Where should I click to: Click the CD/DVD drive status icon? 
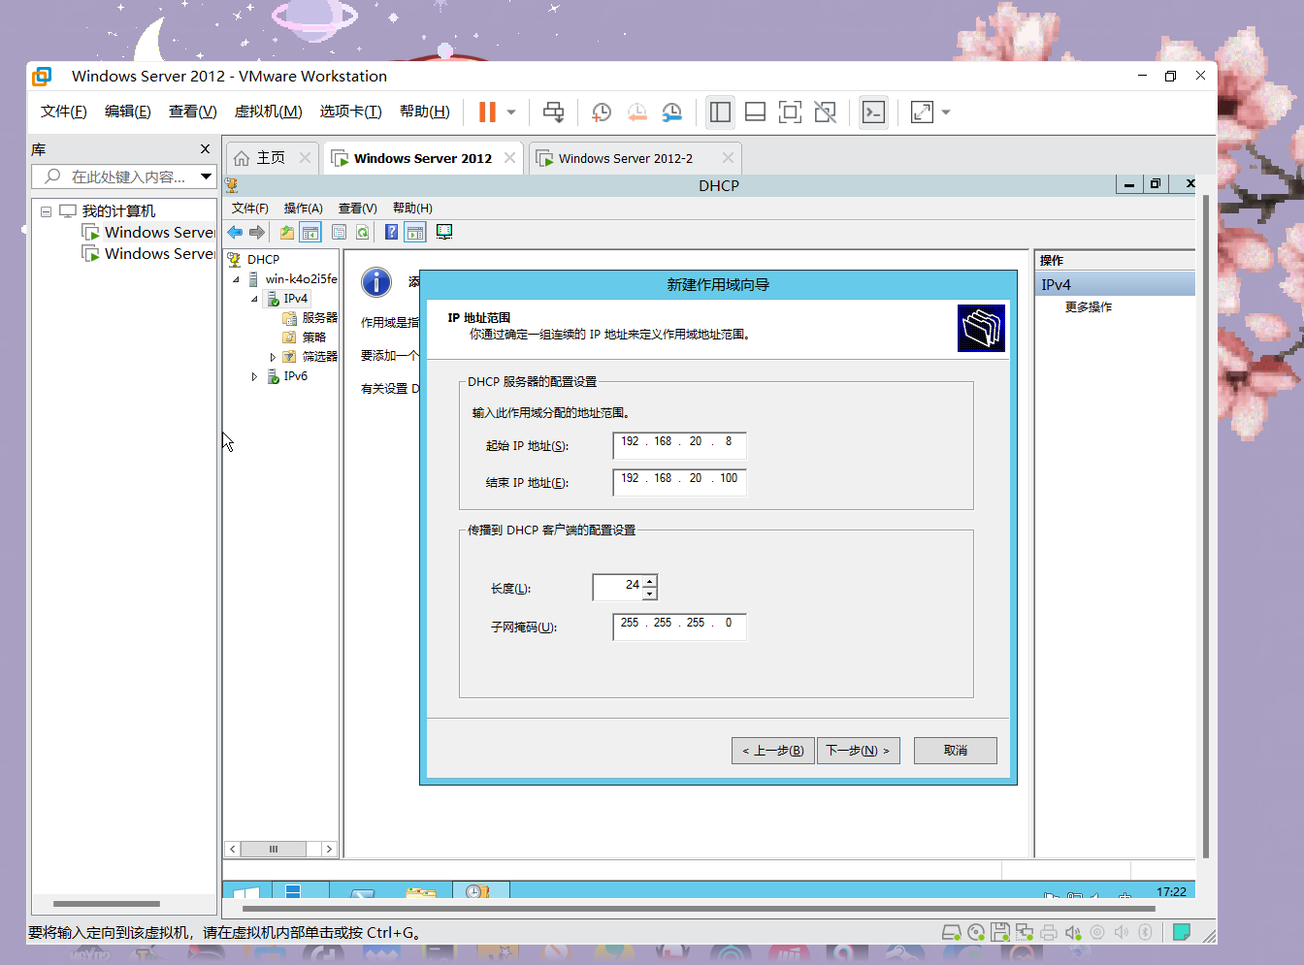(x=976, y=932)
